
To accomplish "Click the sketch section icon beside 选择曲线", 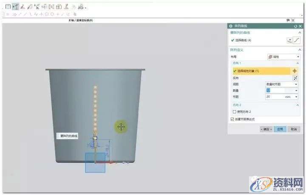I will tap(290, 40).
